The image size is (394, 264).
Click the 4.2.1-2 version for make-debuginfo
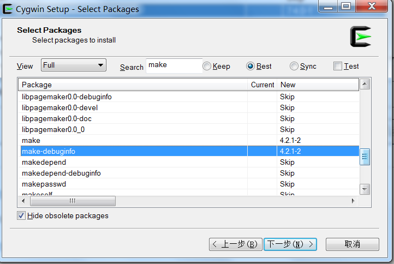[x=290, y=151]
